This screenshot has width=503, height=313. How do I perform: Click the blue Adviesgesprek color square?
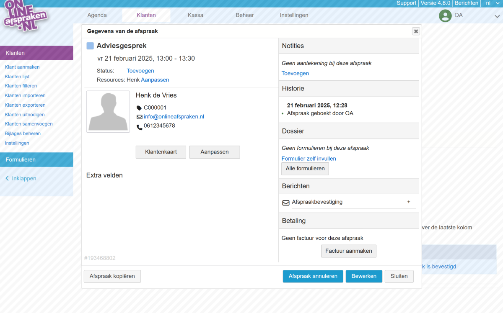coord(90,46)
